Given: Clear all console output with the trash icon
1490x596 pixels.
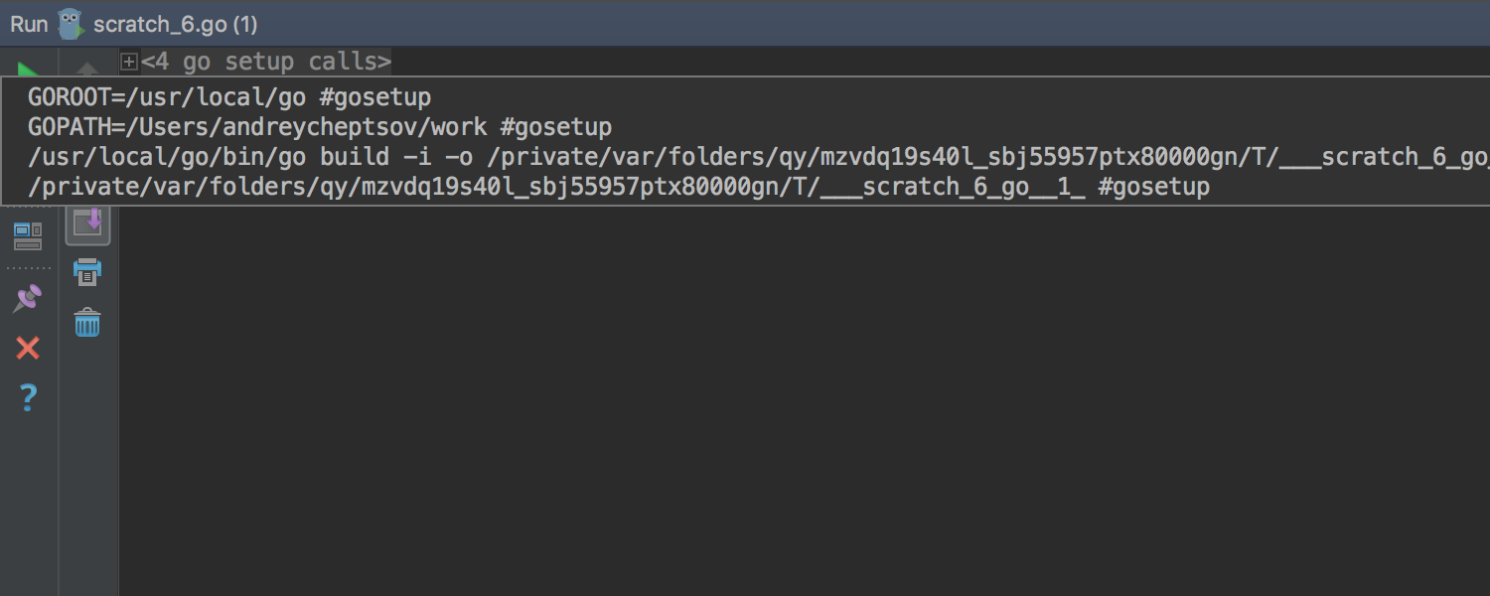Looking at the screenshot, I should [x=87, y=322].
